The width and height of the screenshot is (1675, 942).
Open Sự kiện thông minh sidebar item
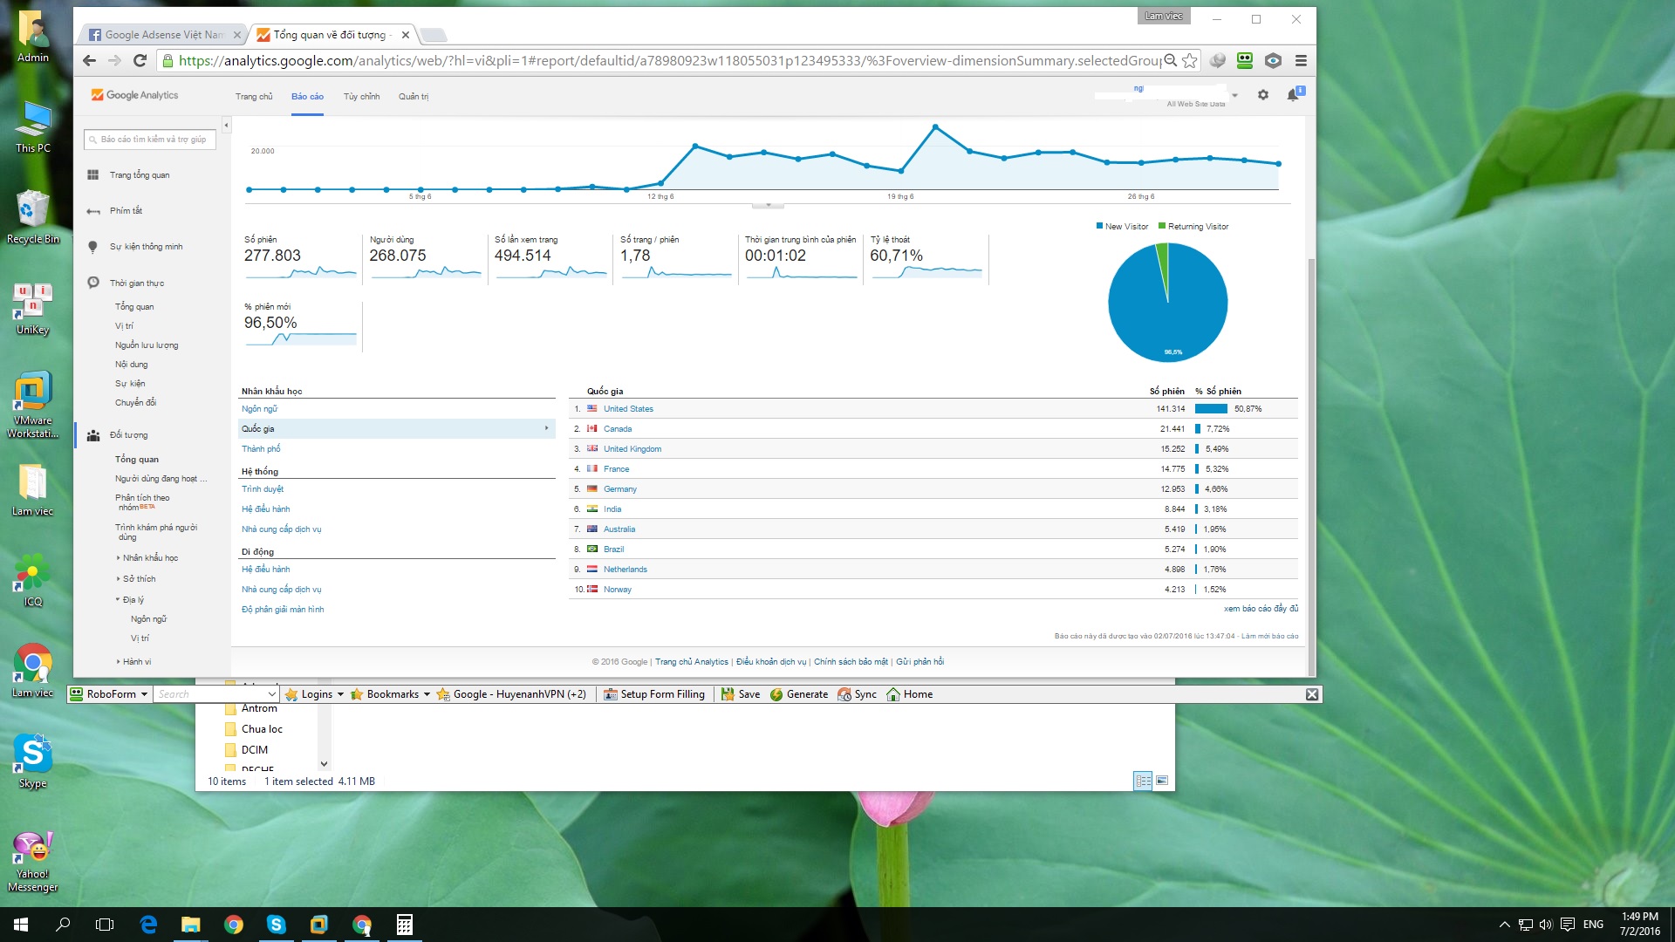[x=146, y=247]
